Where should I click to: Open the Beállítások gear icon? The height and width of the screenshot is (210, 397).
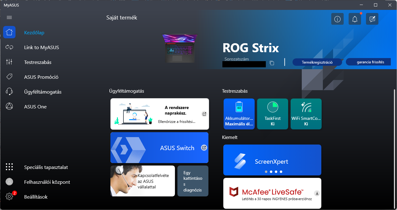point(9,196)
